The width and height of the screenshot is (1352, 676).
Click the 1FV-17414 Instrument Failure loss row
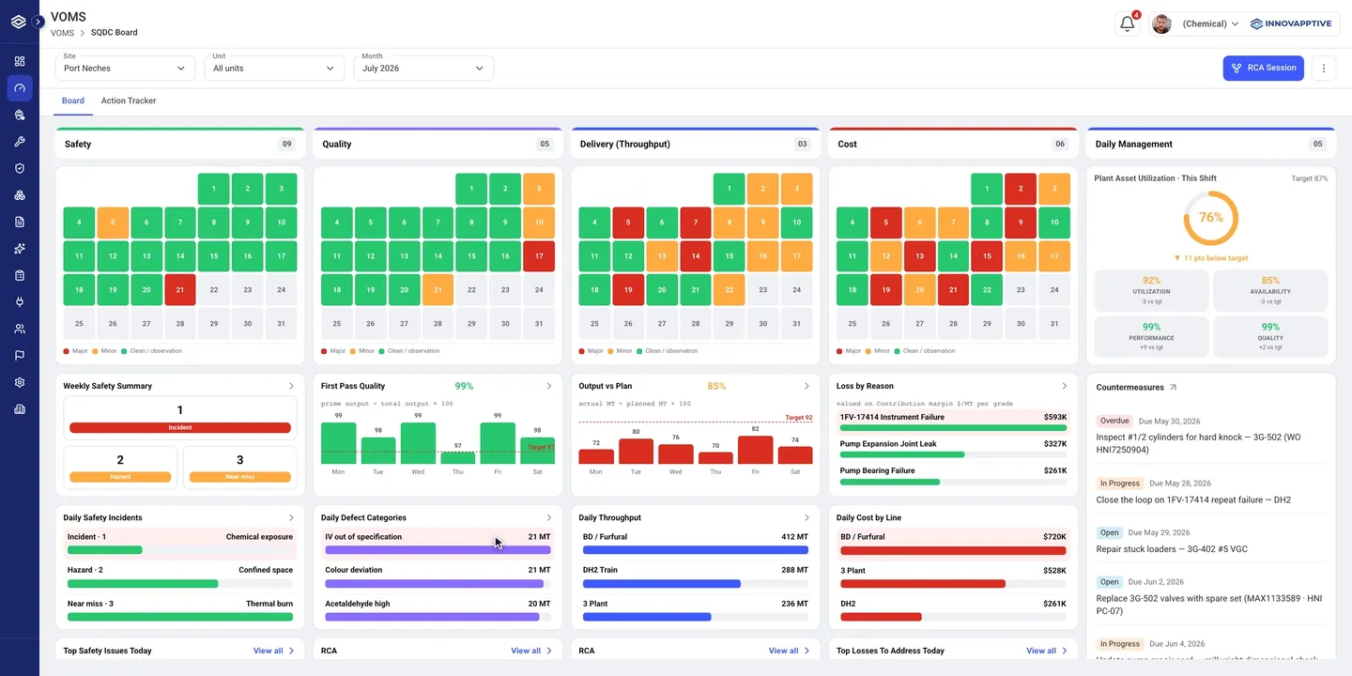(953, 422)
